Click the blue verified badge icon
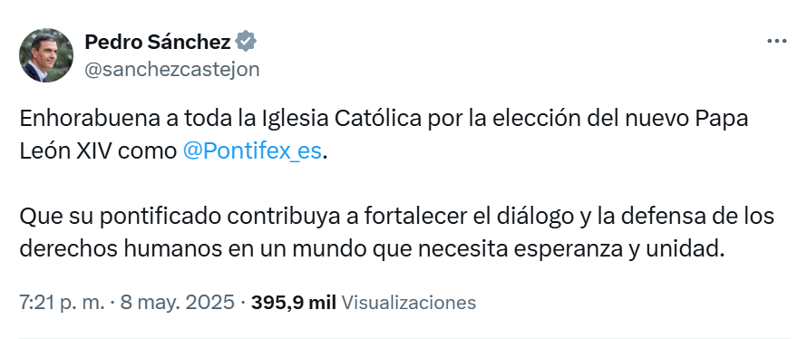The height and width of the screenshot is (339, 807). [246, 42]
